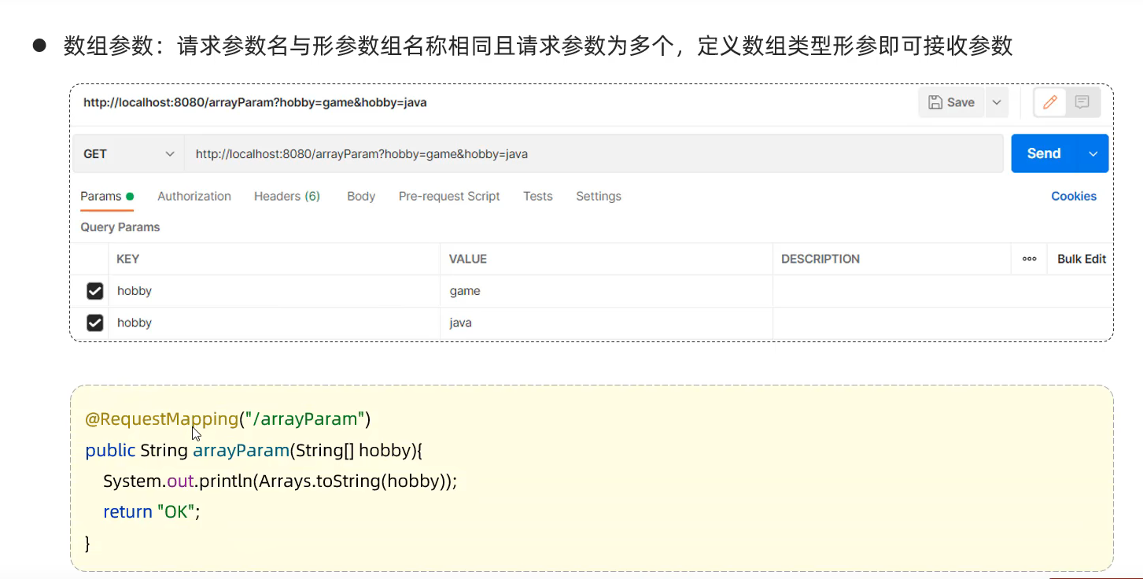Expand the Save options arrow
Screen dimensions: 1143x579
coord(997,102)
